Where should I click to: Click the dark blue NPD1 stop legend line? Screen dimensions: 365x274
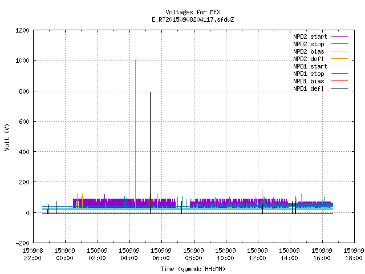pyautogui.click(x=339, y=74)
